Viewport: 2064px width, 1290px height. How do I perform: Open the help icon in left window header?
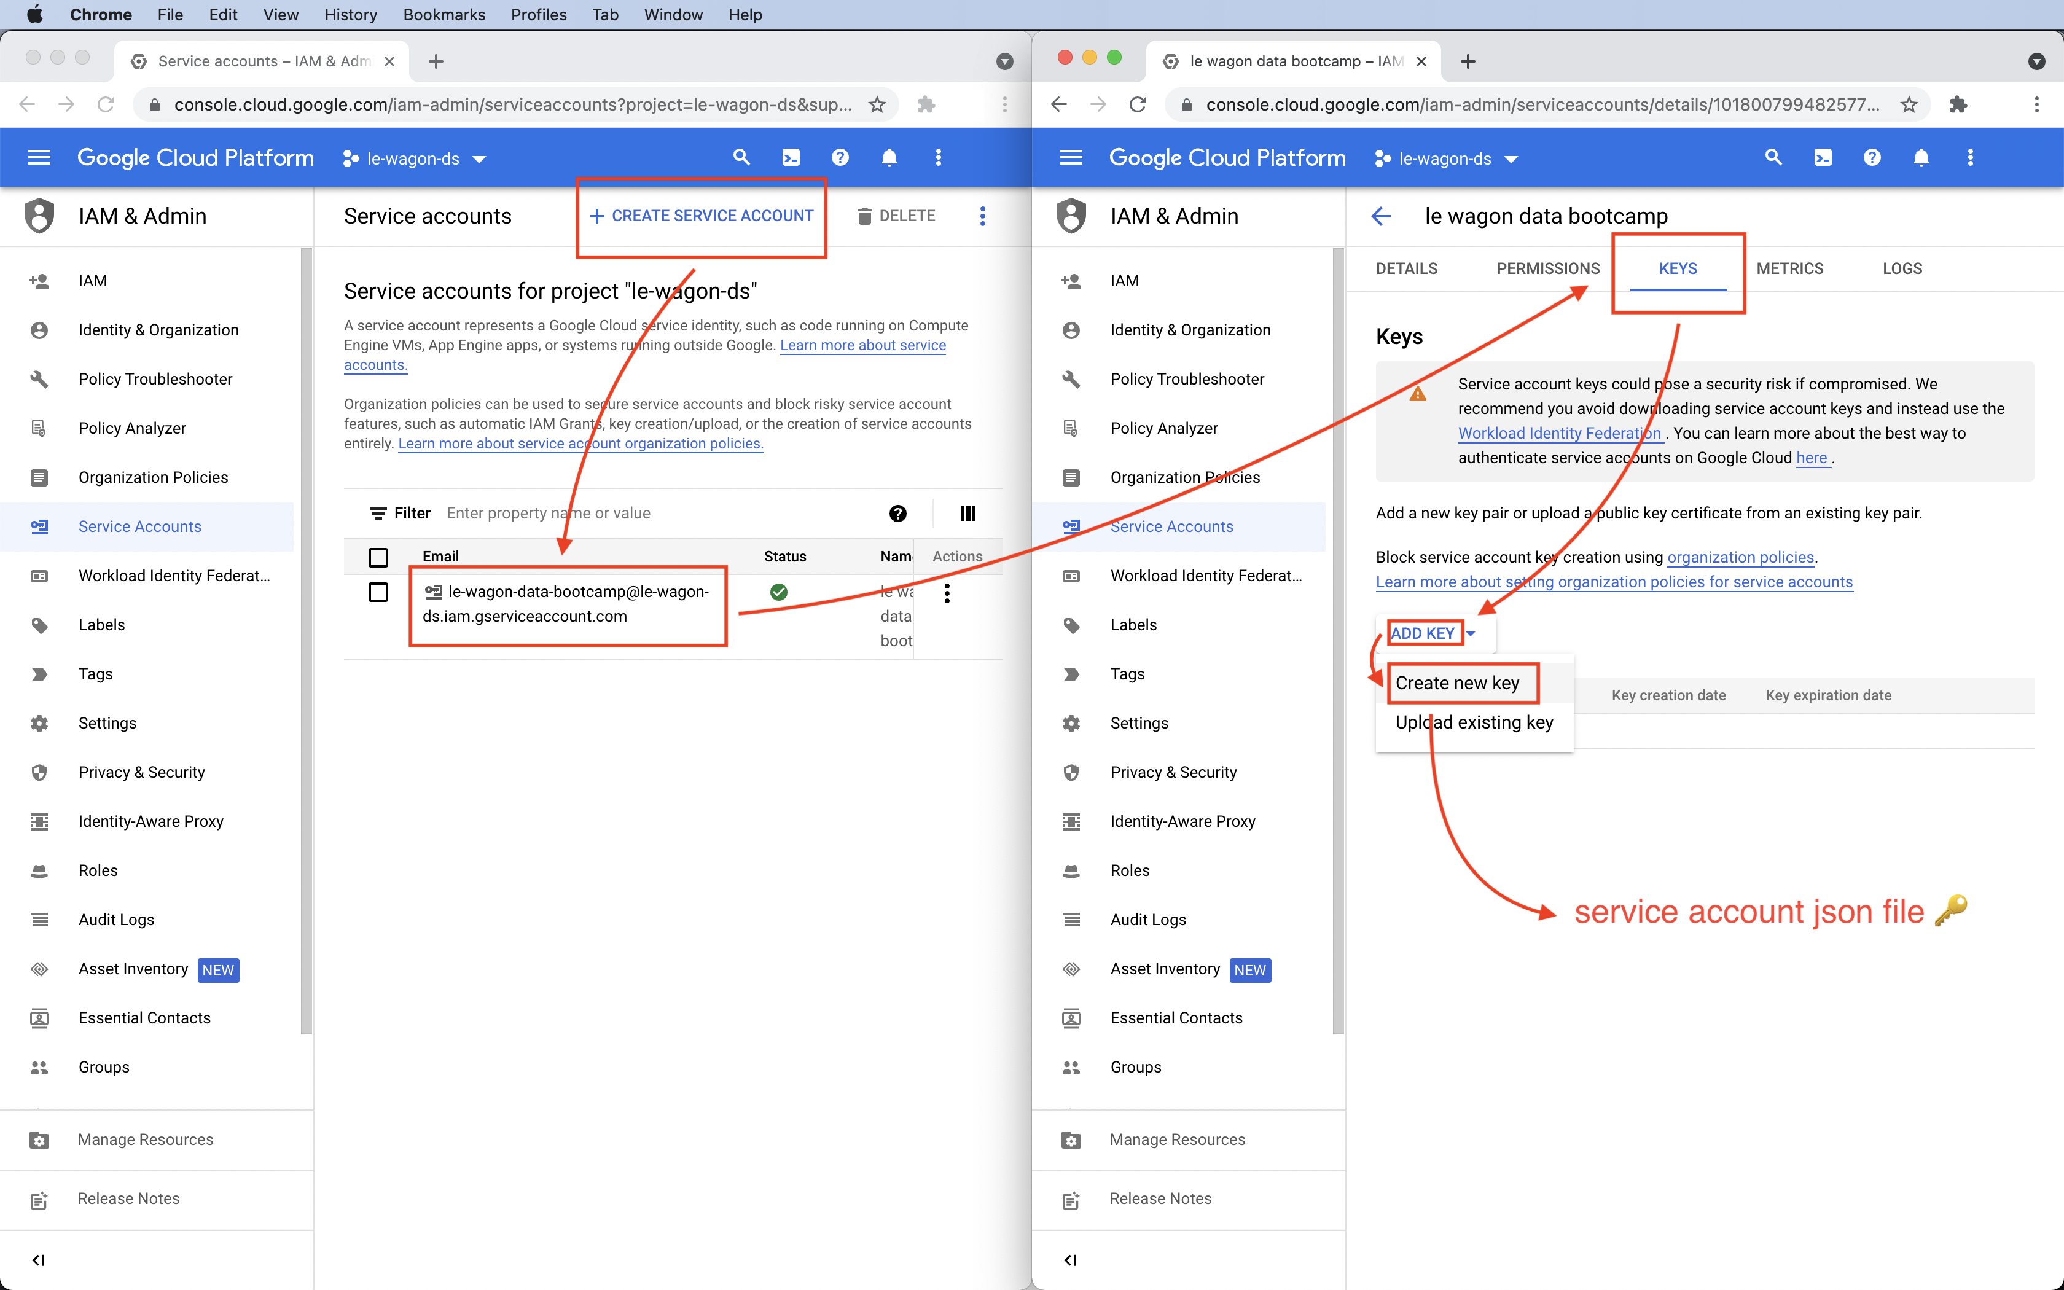pyautogui.click(x=840, y=158)
